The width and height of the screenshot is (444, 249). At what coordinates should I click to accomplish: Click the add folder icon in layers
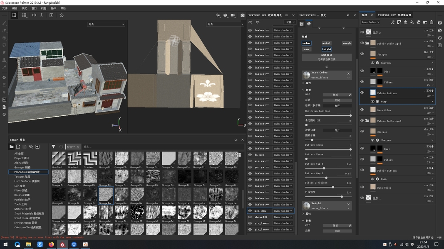(425, 22)
